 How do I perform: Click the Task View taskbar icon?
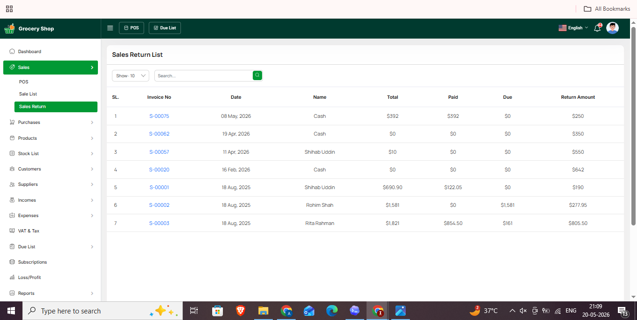coord(194,311)
